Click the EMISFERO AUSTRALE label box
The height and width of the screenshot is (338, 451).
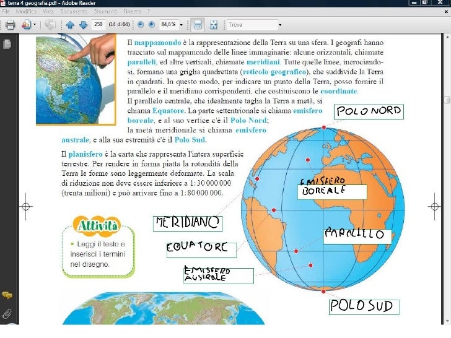(219, 275)
